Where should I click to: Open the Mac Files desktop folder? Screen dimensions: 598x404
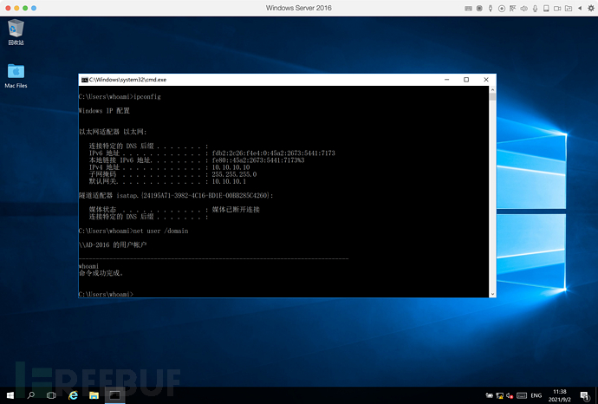(x=16, y=73)
